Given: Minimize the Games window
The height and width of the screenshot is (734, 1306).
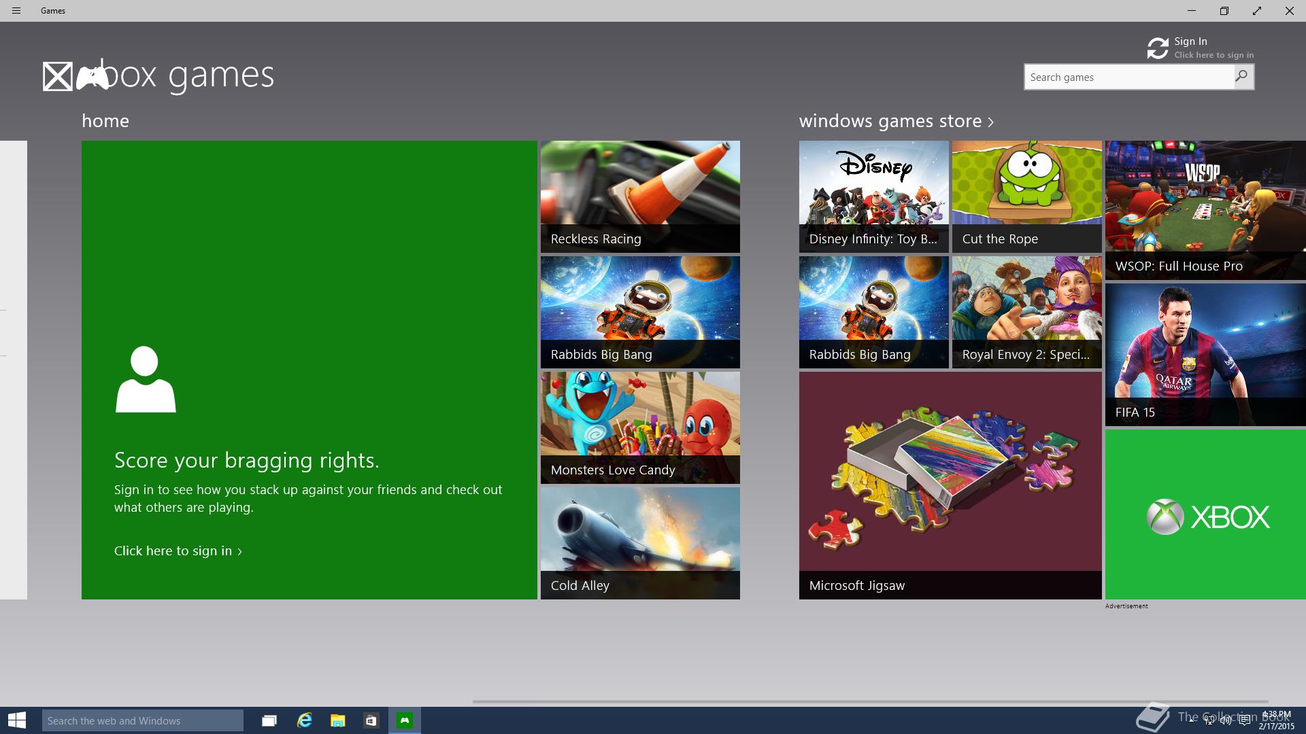Looking at the screenshot, I should [1192, 11].
